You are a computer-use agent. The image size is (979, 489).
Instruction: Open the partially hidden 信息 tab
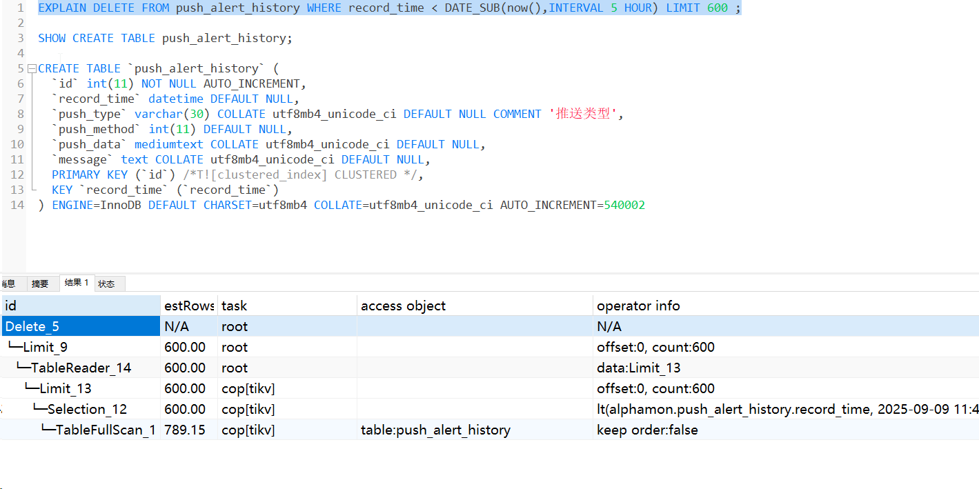tap(9, 283)
